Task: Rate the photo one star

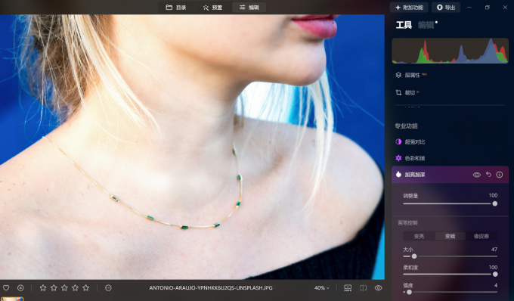Action: point(43,288)
